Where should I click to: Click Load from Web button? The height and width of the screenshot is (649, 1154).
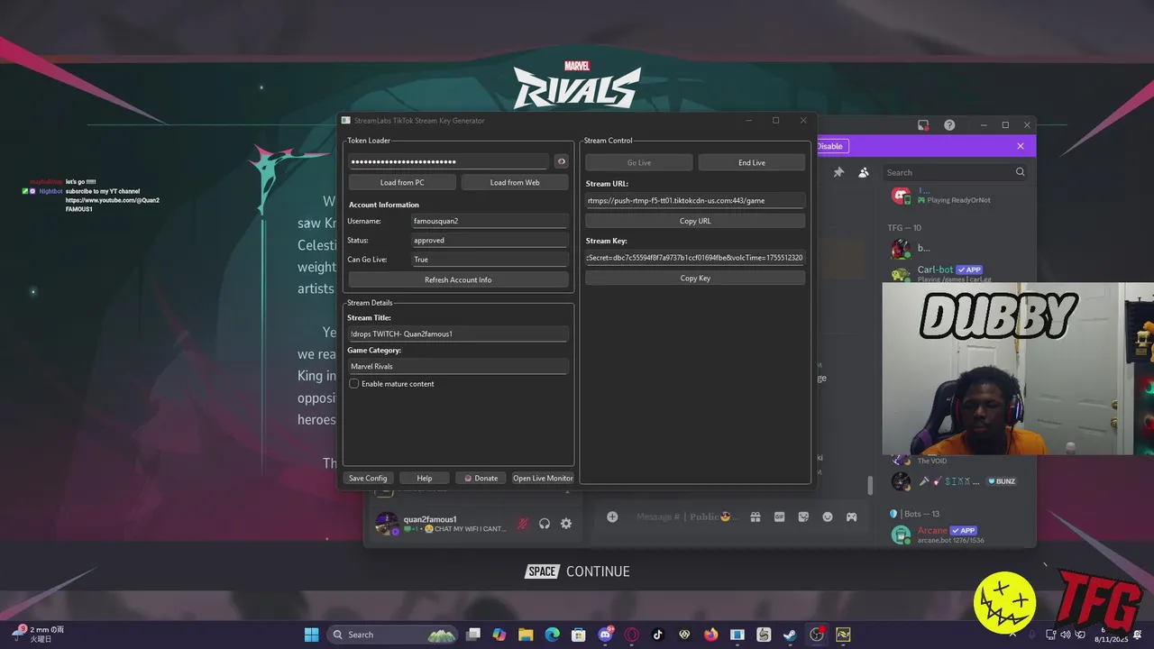515,182
